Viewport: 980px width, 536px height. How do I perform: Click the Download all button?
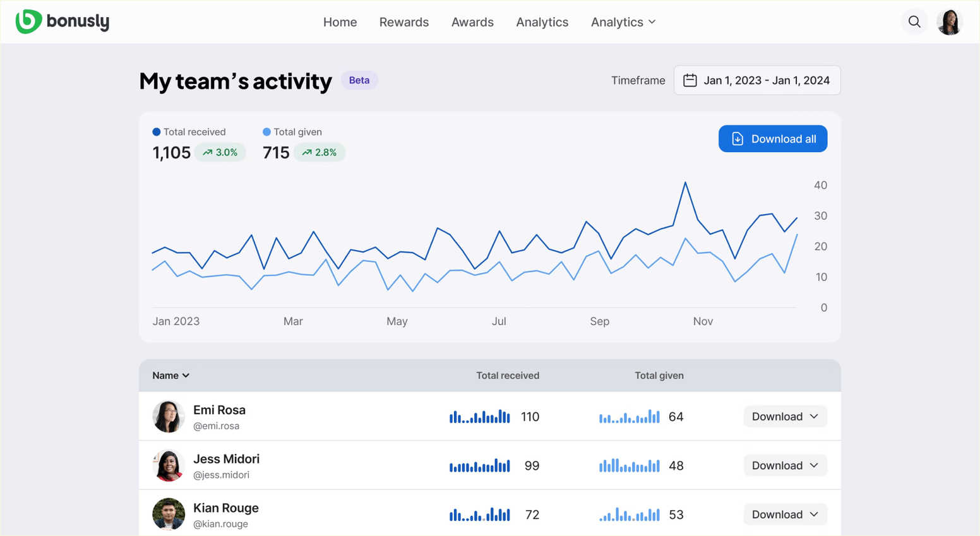(773, 139)
